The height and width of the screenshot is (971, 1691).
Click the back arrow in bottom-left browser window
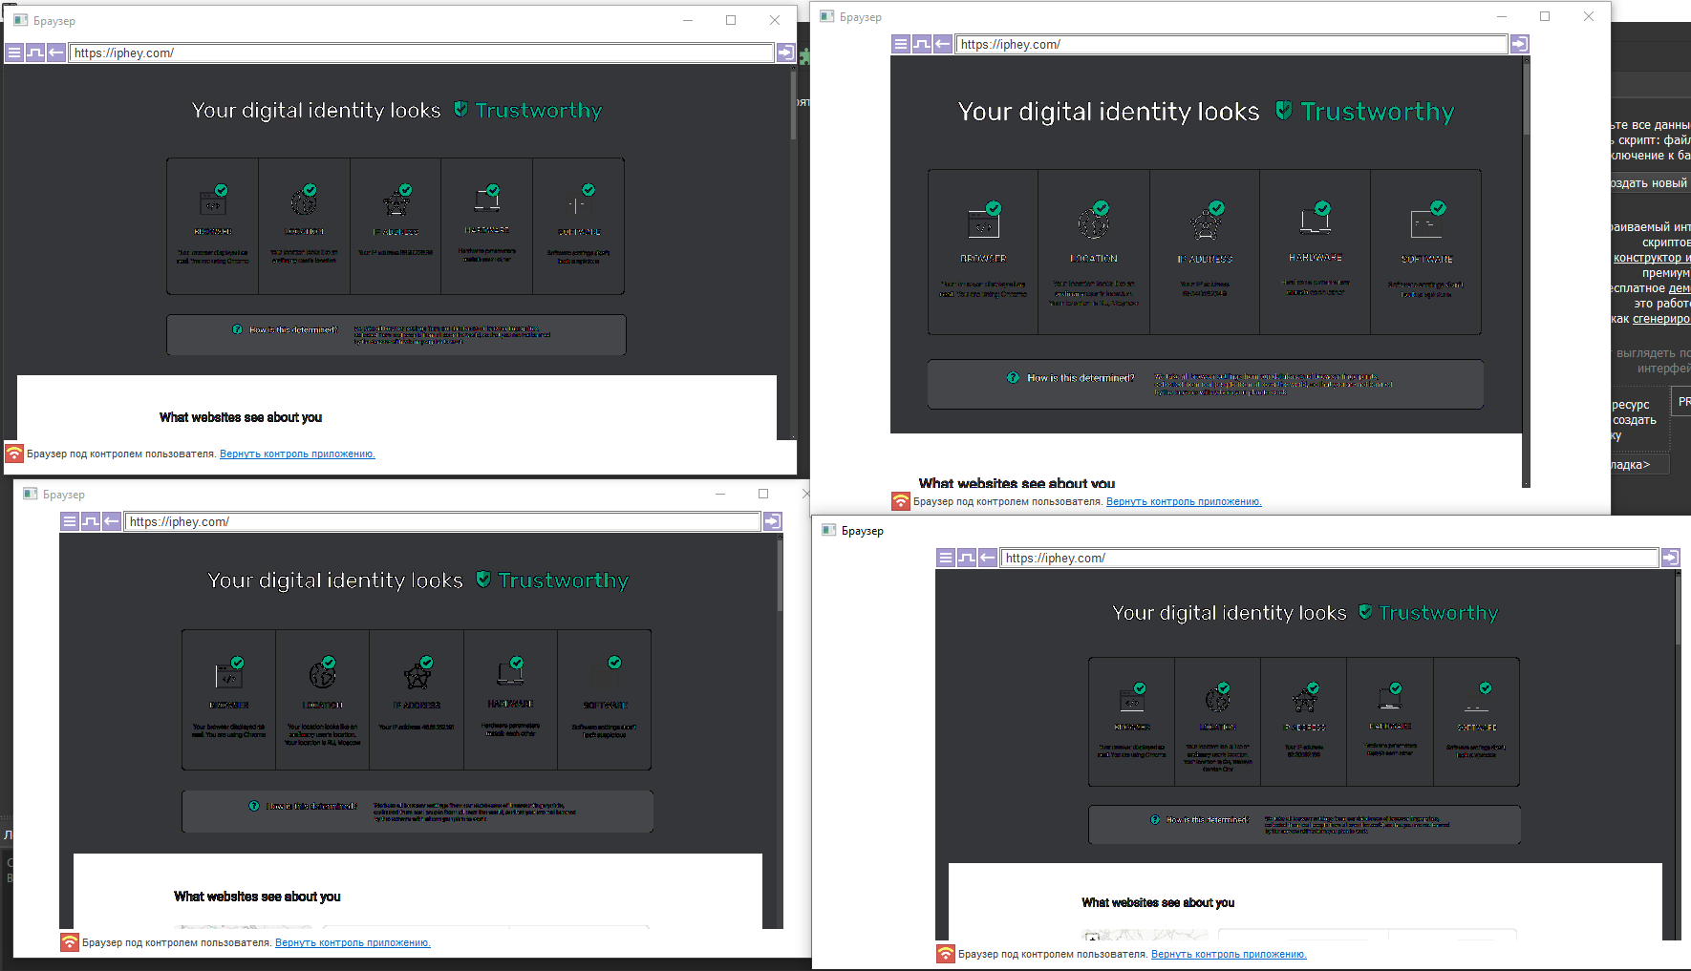(112, 521)
